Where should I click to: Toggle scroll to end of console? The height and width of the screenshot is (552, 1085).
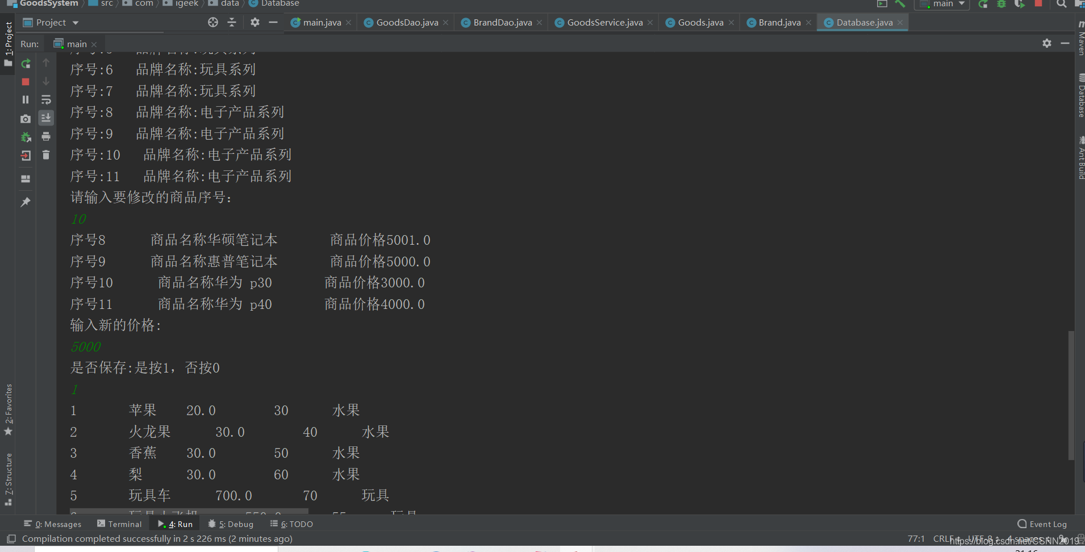[46, 118]
